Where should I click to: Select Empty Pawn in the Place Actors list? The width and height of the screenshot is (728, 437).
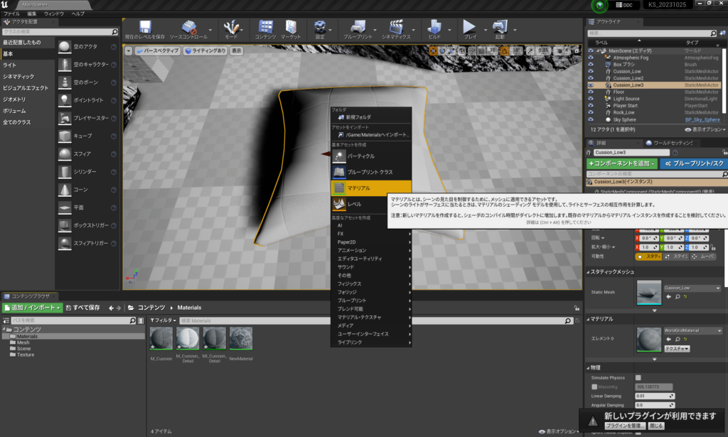click(x=87, y=82)
